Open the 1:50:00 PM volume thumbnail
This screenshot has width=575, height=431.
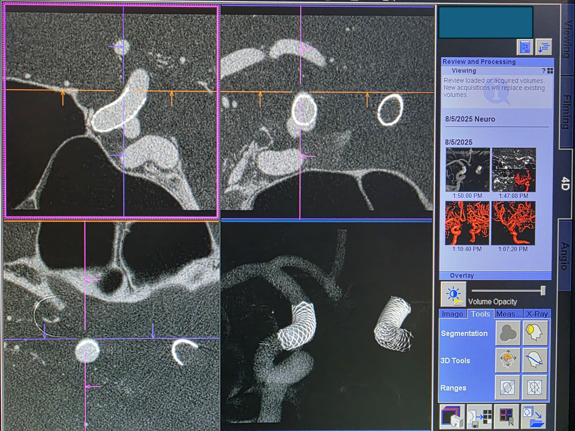467,170
